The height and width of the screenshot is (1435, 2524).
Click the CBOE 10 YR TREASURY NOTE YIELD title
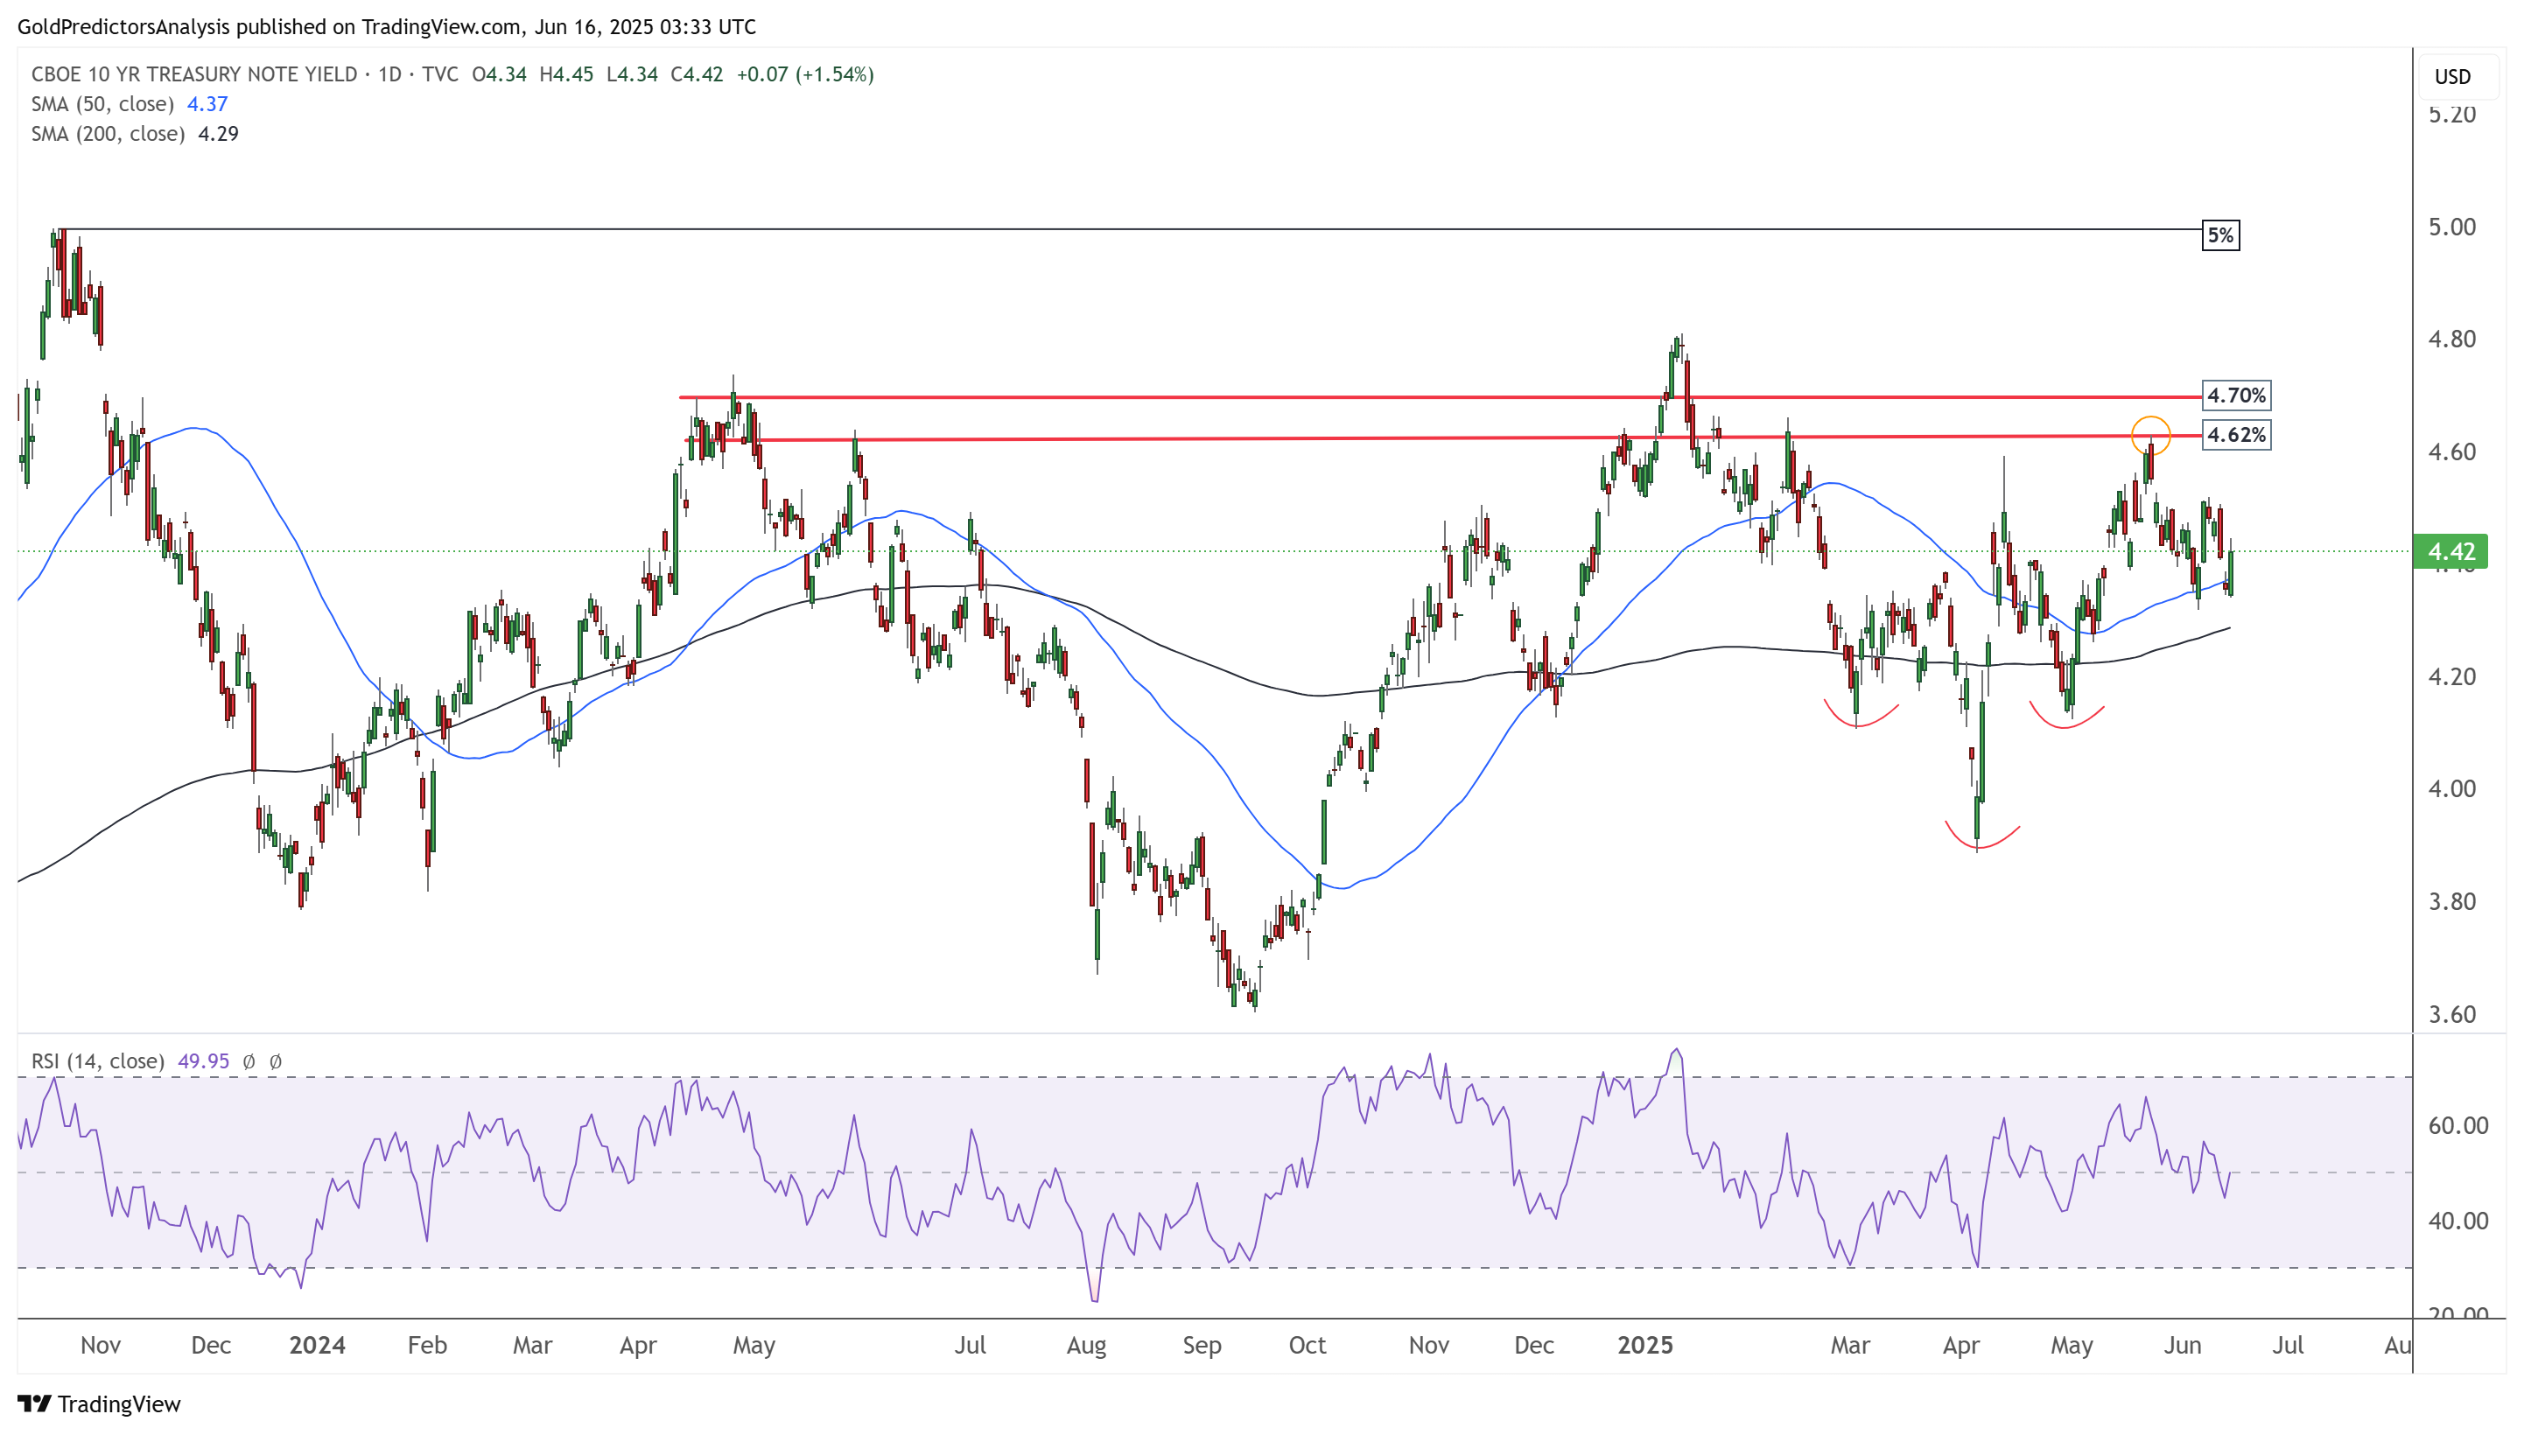[x=194, y=75]
